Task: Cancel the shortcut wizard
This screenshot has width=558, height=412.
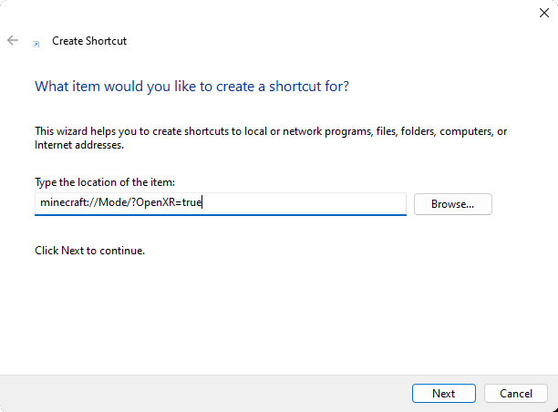Action: (x=516, y=393)
